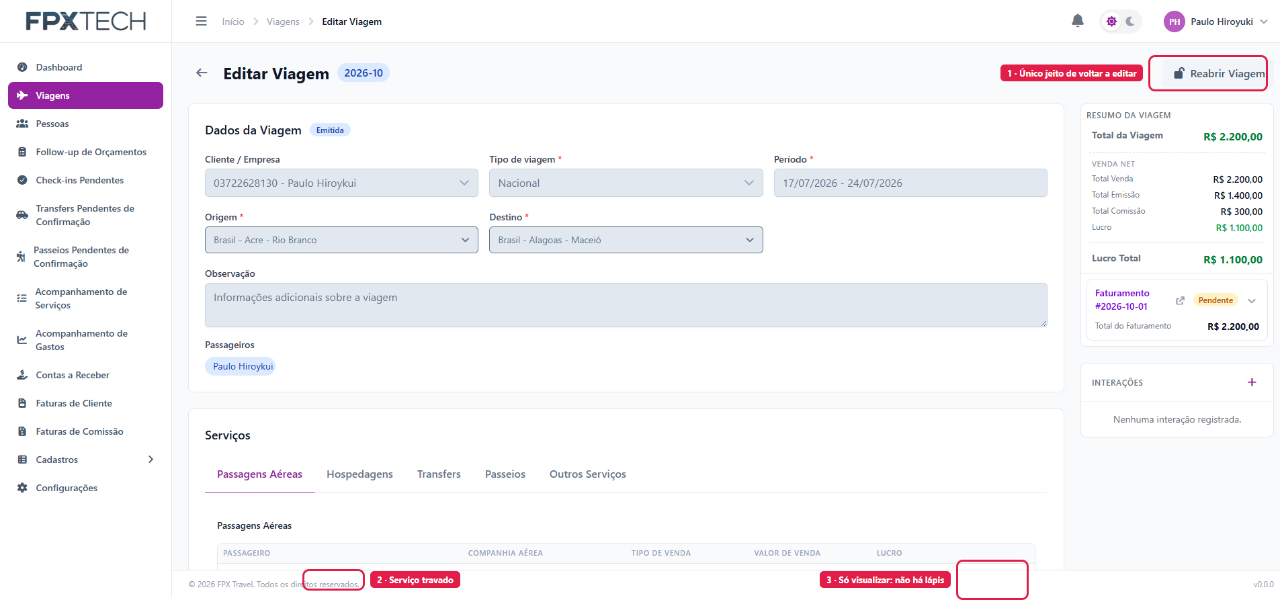Go back using the left arrow icon

202,73
